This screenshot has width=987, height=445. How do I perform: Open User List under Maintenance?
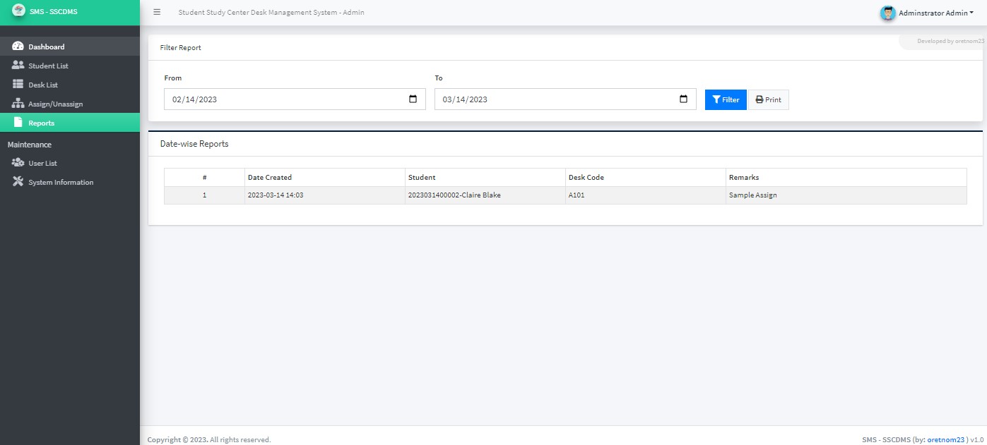[x=70, y=163]
